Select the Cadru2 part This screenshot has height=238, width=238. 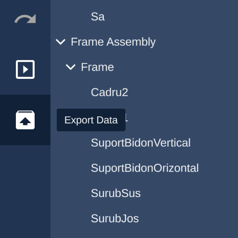click(110, 92)
